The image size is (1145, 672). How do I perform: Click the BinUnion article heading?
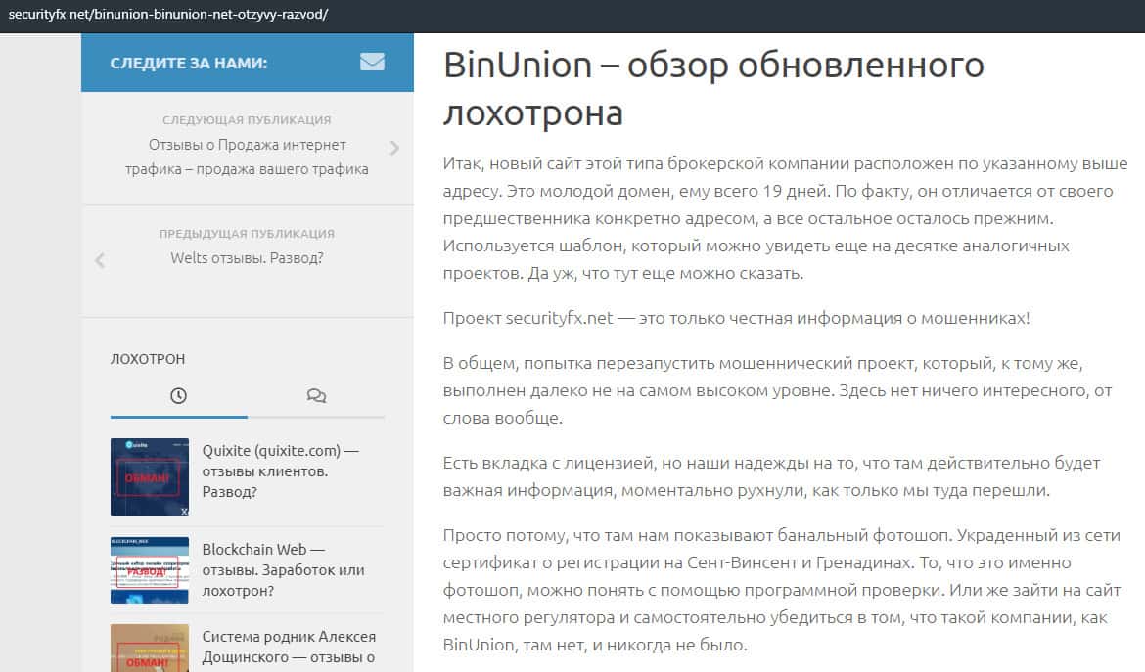pos(713,89)
